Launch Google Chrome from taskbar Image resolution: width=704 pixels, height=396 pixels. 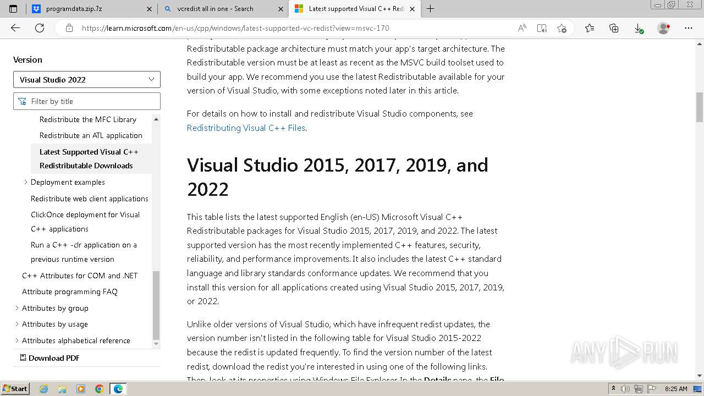coord(99,389)
